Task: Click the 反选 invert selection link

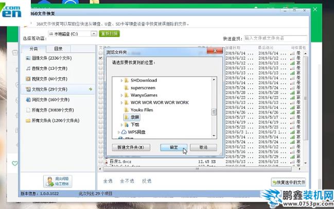Action: tap(147, 181)
